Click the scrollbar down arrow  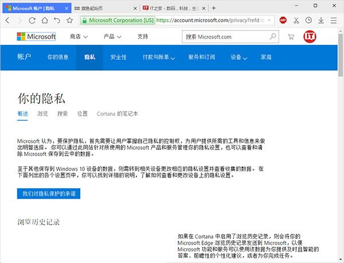pyautogui.click(x=340, y=259)
